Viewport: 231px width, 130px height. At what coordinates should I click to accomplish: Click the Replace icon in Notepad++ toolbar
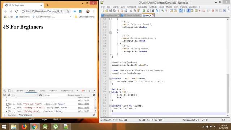pos(157,10)
